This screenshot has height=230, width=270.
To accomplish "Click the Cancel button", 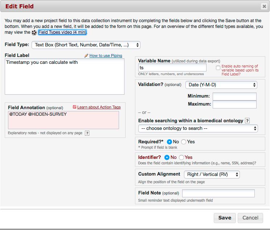I will (250, 218).
